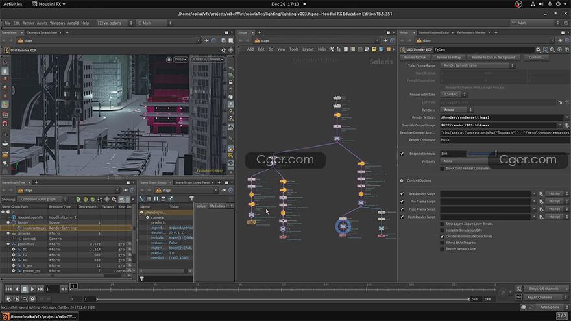Click the scene view help question-mark icon

tap(230, 50)
